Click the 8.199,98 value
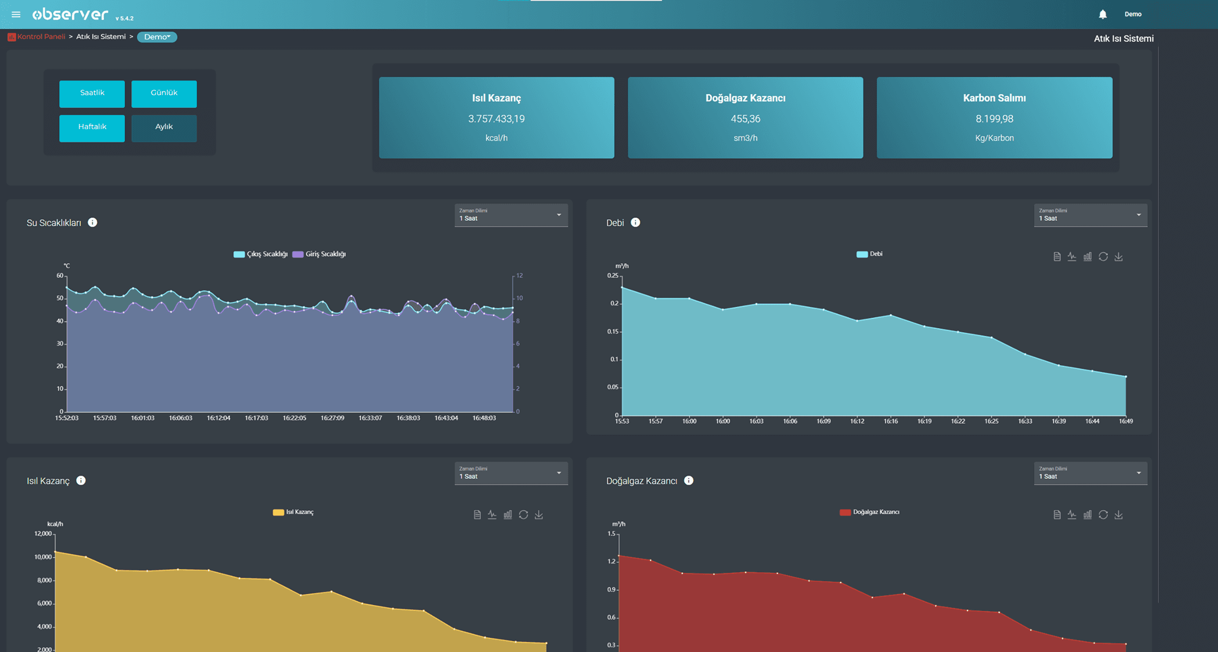Image resolution: width=1218 pixels, height=652 pixels. pos(994,119)
